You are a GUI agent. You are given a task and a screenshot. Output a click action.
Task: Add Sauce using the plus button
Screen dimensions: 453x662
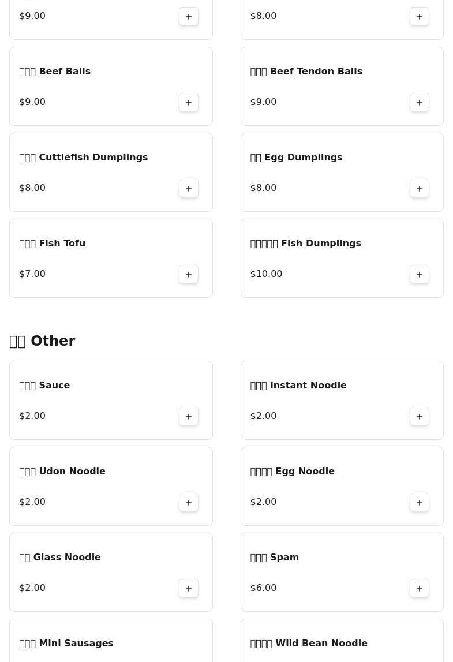coord(189,416)
